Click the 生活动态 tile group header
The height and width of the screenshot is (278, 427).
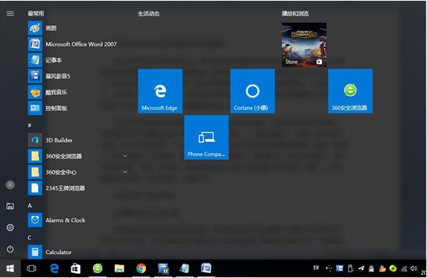coord(149,13)
